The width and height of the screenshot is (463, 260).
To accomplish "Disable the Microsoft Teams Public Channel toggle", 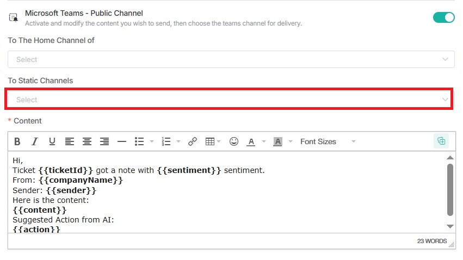I will click(444, 17).
